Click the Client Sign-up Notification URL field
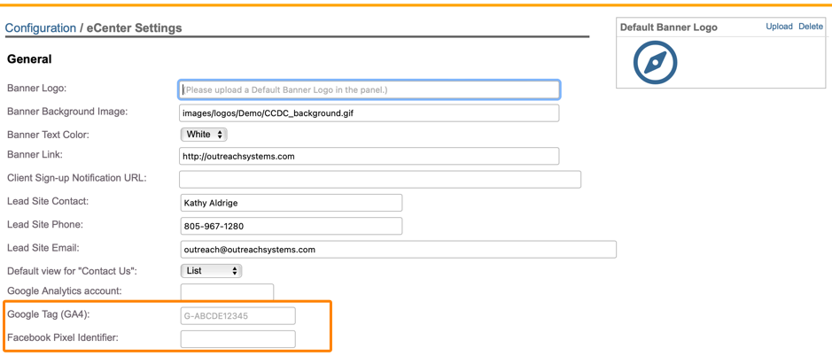This screenshot has width=832, height=356. [380, 179]
